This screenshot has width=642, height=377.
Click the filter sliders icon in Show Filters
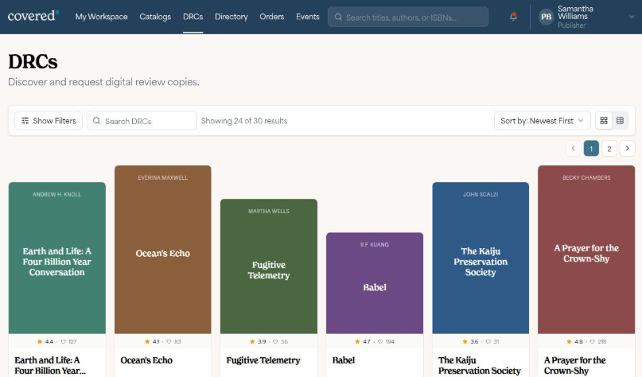(25, 120)
